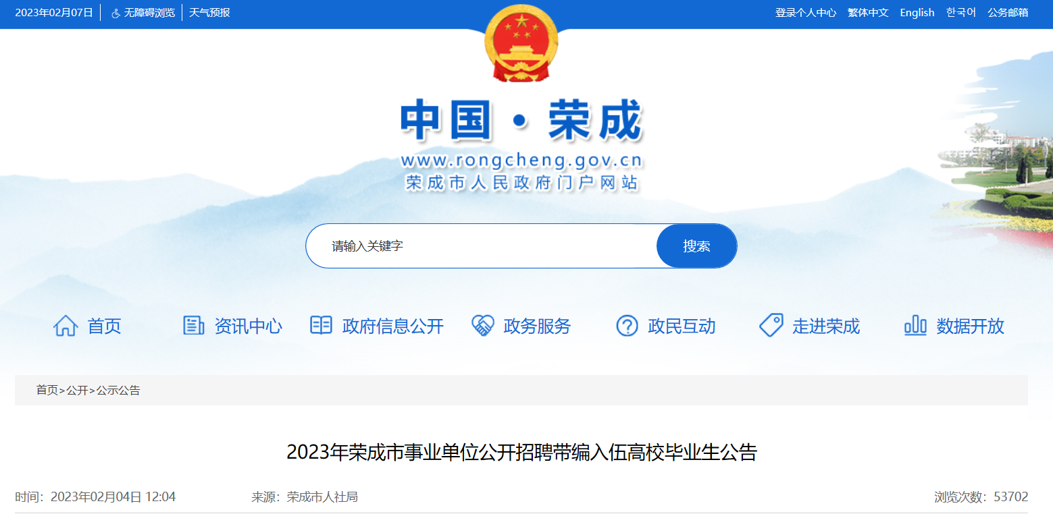1053x514 pixels.
Task: Click the wheelchair accessibility icon in top bar
Action: pos(115,13)
